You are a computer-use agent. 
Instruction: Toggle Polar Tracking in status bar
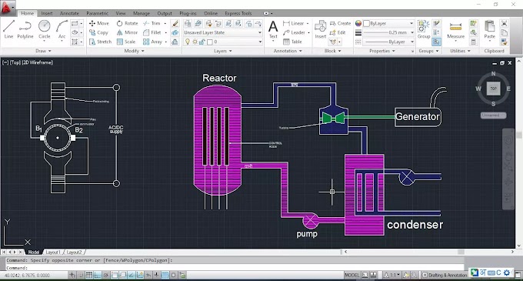pos(105,275)
